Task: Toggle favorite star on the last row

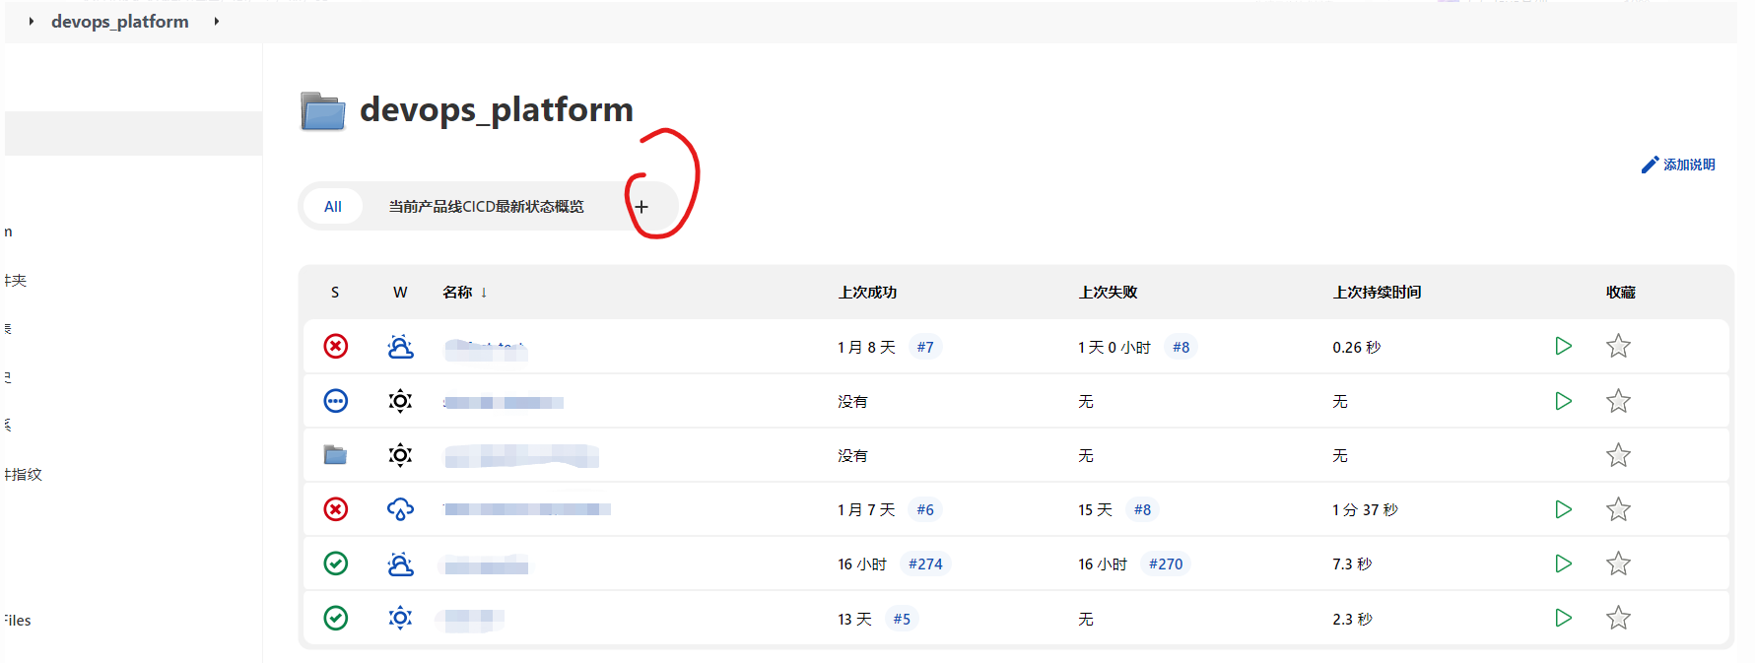Action: [x=1618, y=619]
